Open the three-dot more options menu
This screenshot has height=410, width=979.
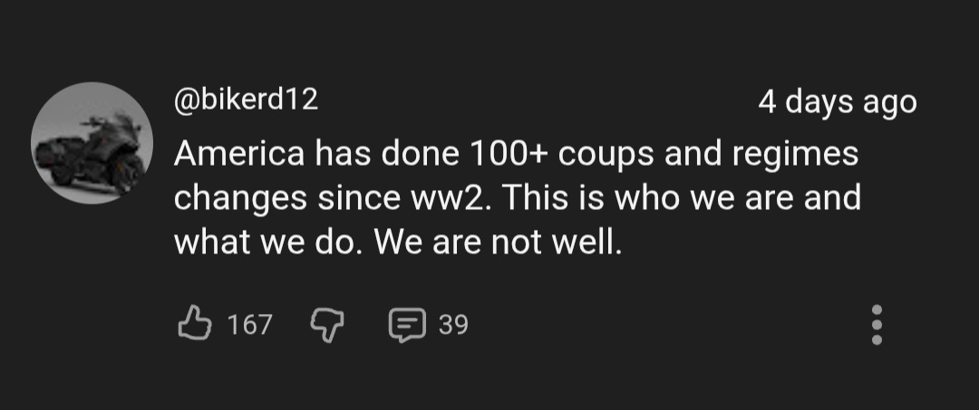tap(876, 324)
